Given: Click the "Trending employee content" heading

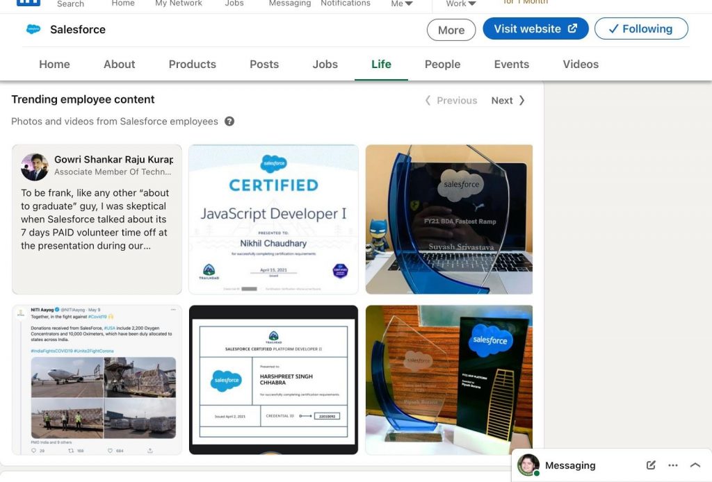Looking at the screenshot, I should coord(83,100).
